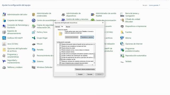The height and width of the screenshot is (95, 170).
Task: Enable Mostrar la ruta completa checkbox
Action: 60,46
